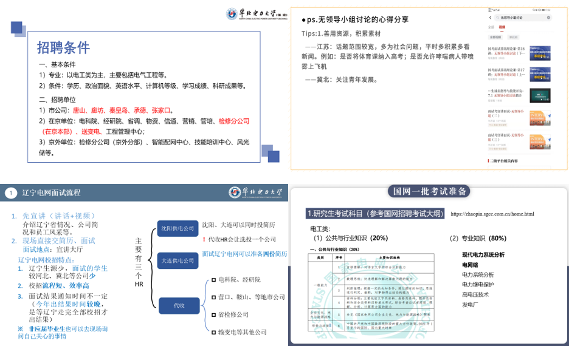This screenshot has height=346, width=569.
Task: Click the 招聘条件 slide title
Action: pyautogui.click(x=63, y=48)
